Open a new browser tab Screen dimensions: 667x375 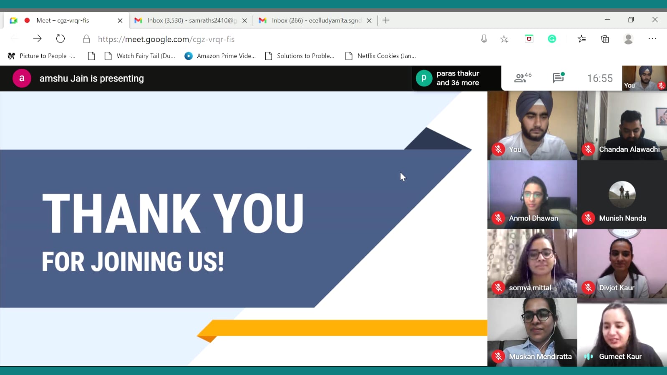(x=386, y=20)
